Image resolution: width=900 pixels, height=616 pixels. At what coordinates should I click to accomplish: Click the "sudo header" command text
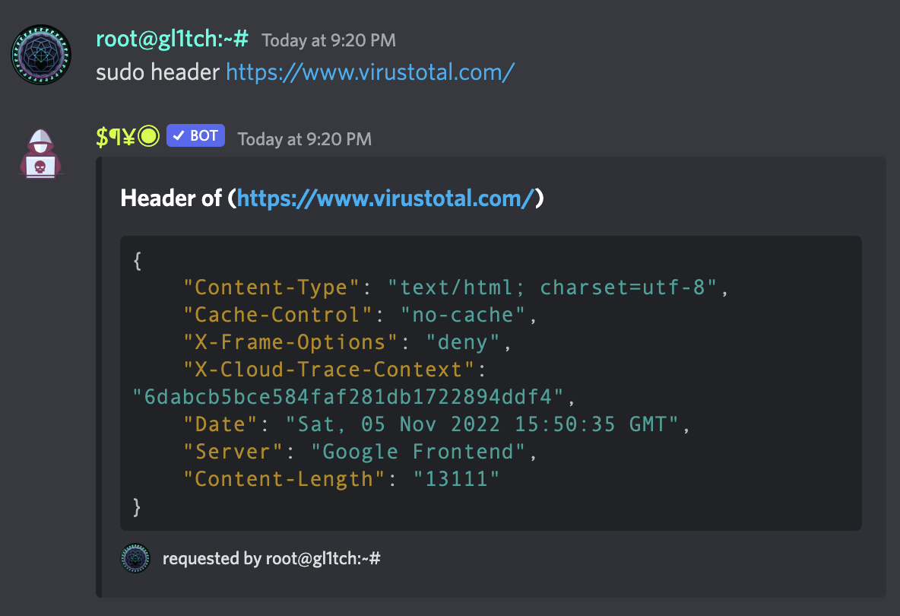point(158,72)
